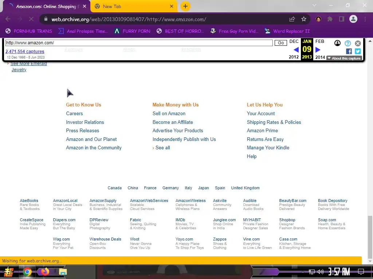The image size is (373, 279).
Task: Open Manage Your Kindle link
Action: (x=268, y=147)
